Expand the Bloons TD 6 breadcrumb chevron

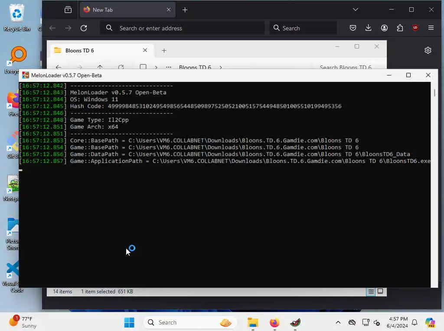tap(221, 67)
